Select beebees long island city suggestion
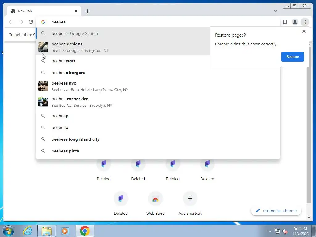 158,139
